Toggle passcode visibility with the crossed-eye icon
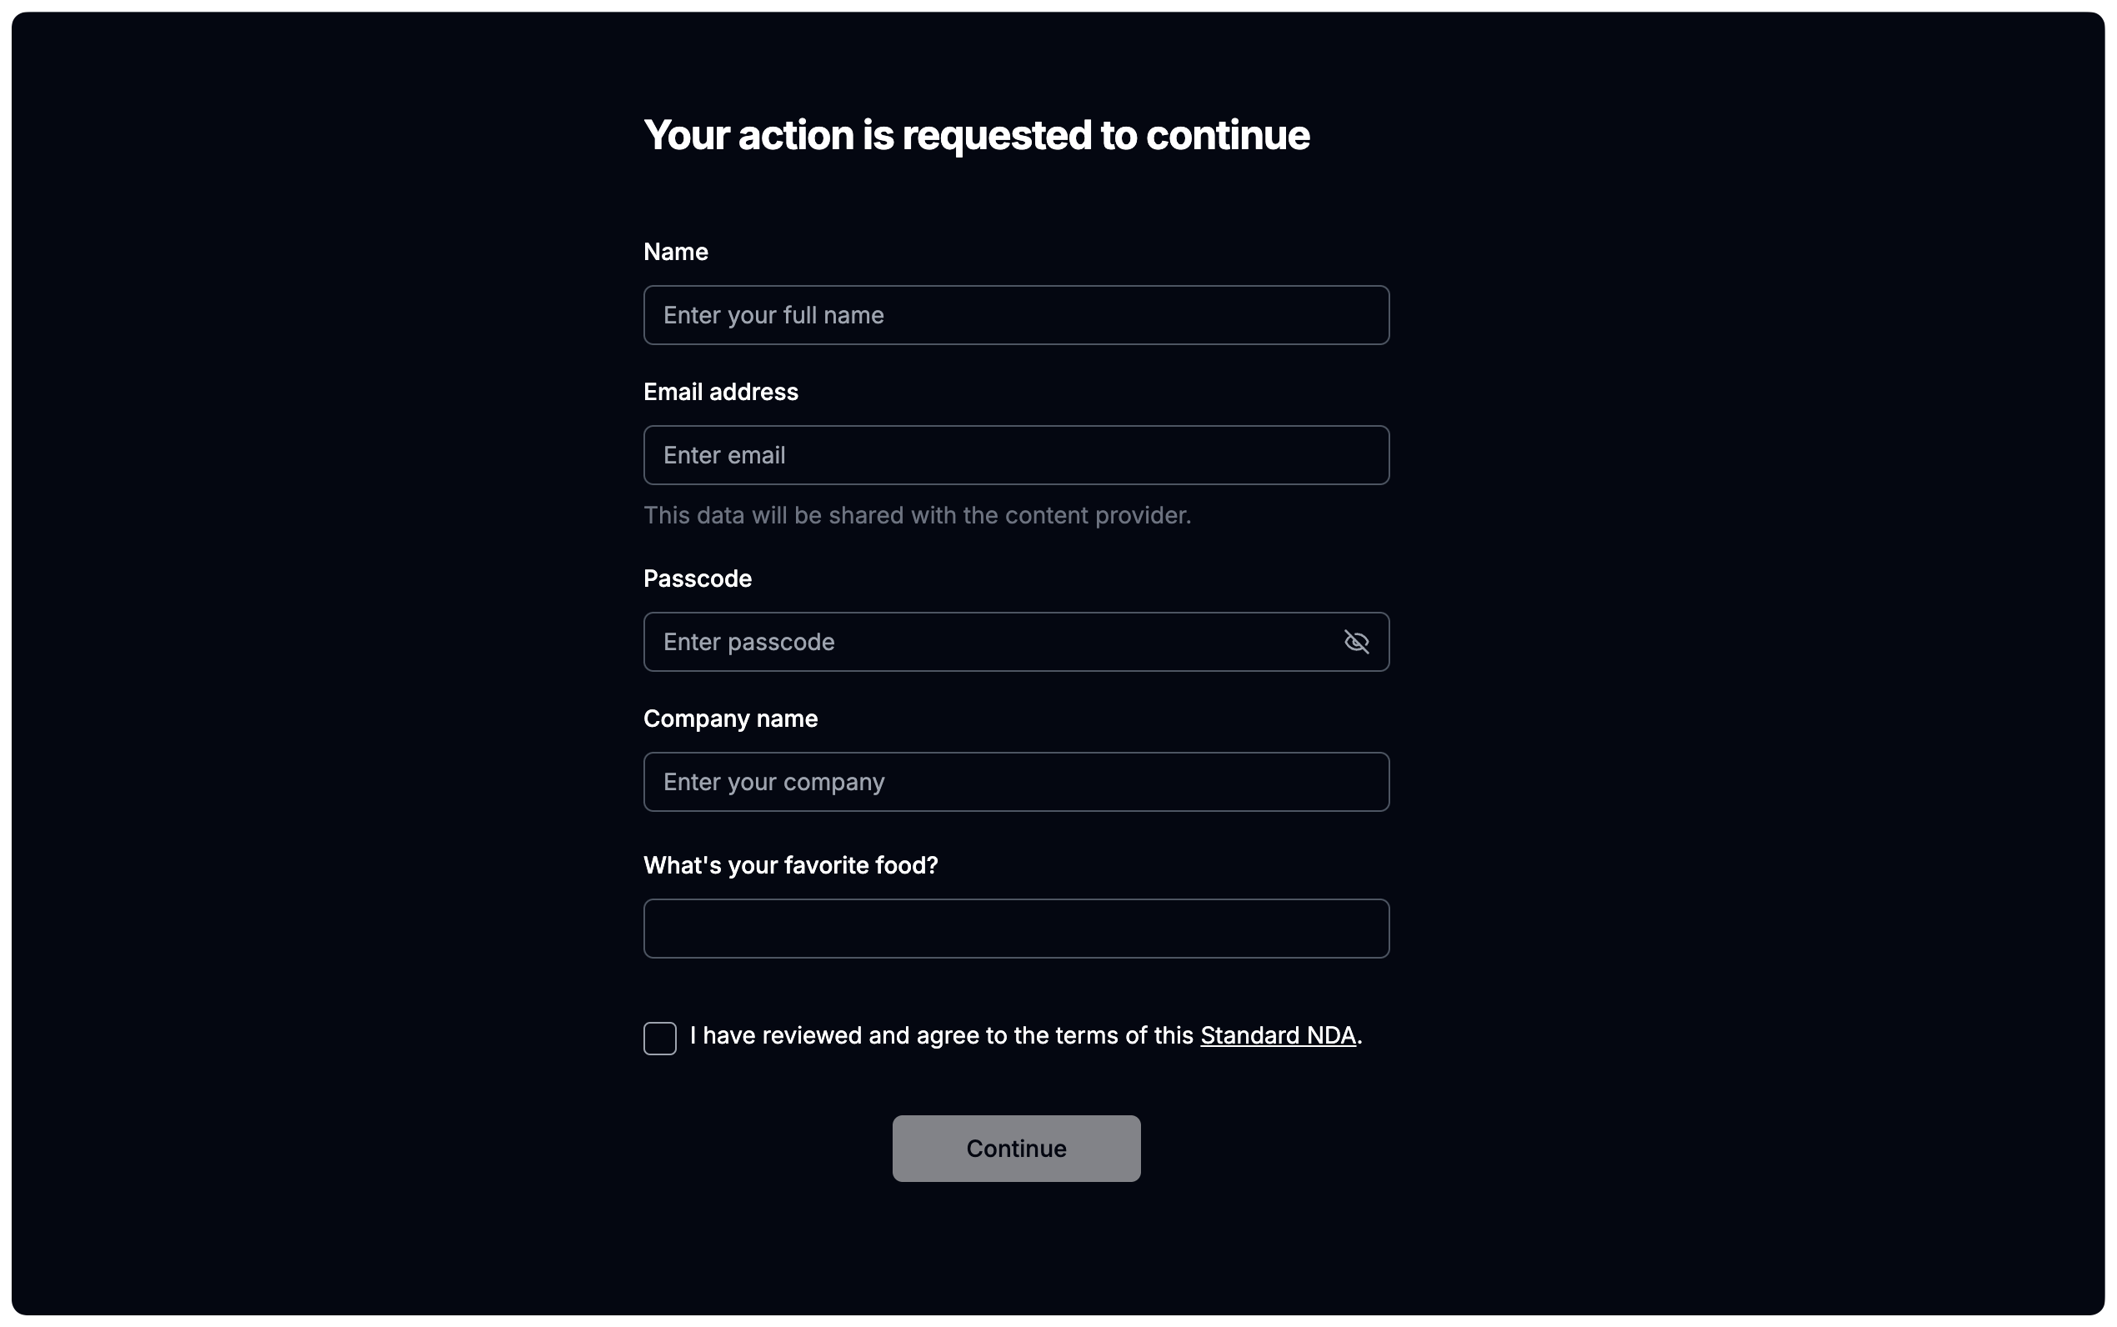Image resolution: width=2117 pixels, height=1327 pixels. [1356, 642]
